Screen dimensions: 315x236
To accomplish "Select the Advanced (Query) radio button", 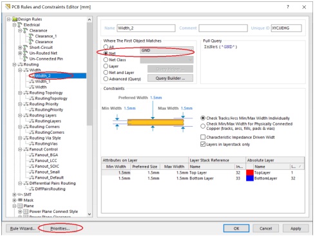I will tap(106, 79).
